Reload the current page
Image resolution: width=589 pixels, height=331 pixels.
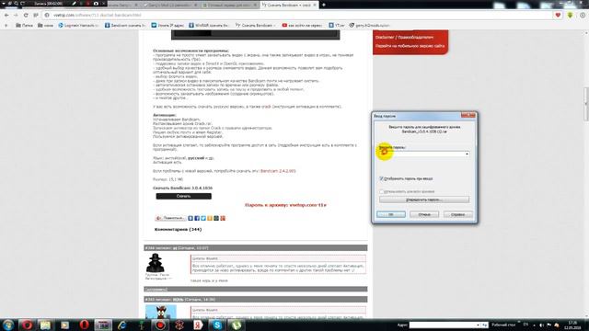pyautogui.click(x=26, y=15)
